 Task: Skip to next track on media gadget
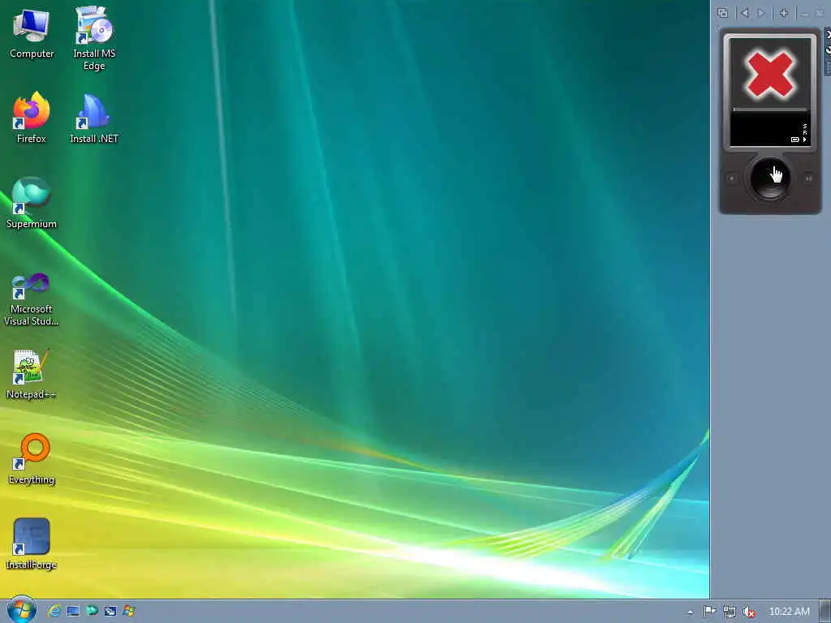(808, 178)
